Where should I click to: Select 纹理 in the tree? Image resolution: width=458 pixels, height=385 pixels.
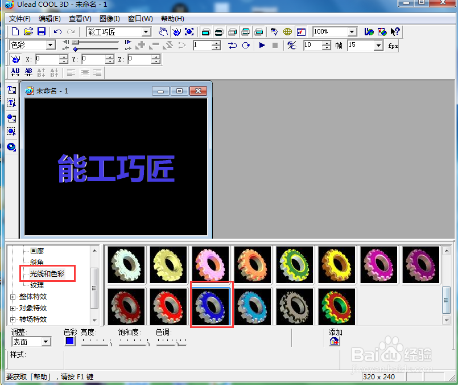(37, 285)
